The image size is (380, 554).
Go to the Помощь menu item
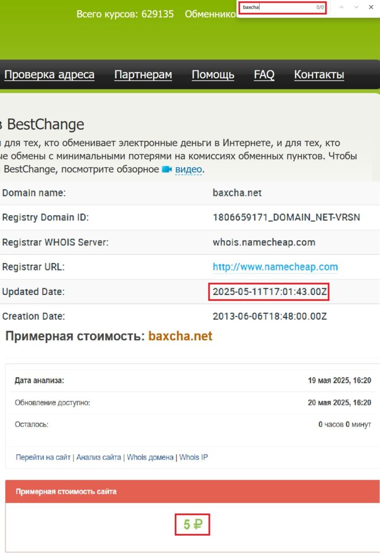pyautogui.click(x=213, y=75)
